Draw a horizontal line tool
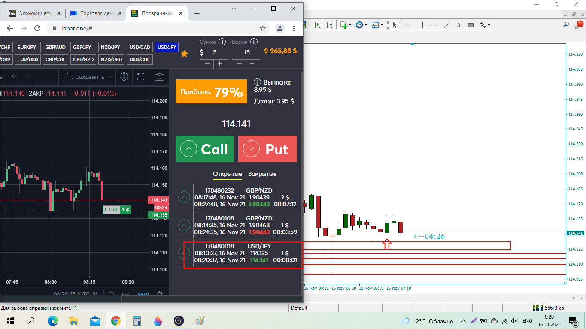 [x=435, y=25]
